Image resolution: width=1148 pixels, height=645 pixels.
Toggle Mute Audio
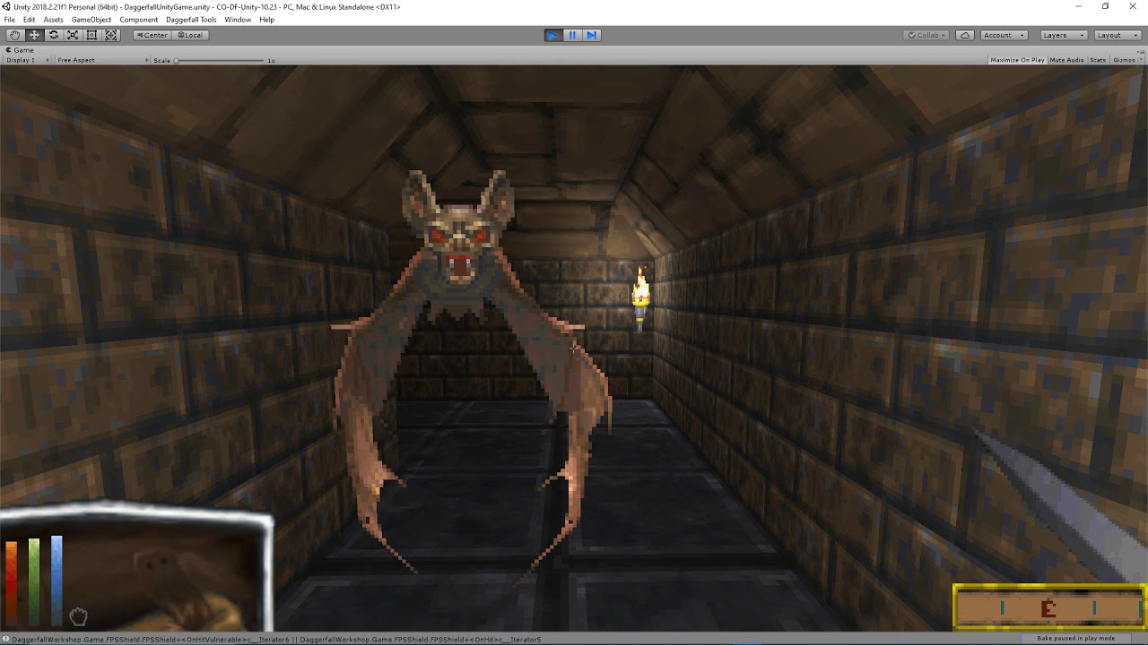(x=1066, y=60)
